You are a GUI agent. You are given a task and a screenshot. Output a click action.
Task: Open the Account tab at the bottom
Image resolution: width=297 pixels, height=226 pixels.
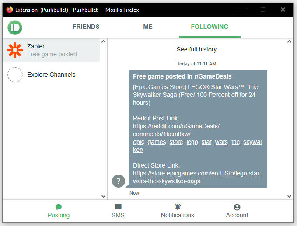click(x=237, y=211)
